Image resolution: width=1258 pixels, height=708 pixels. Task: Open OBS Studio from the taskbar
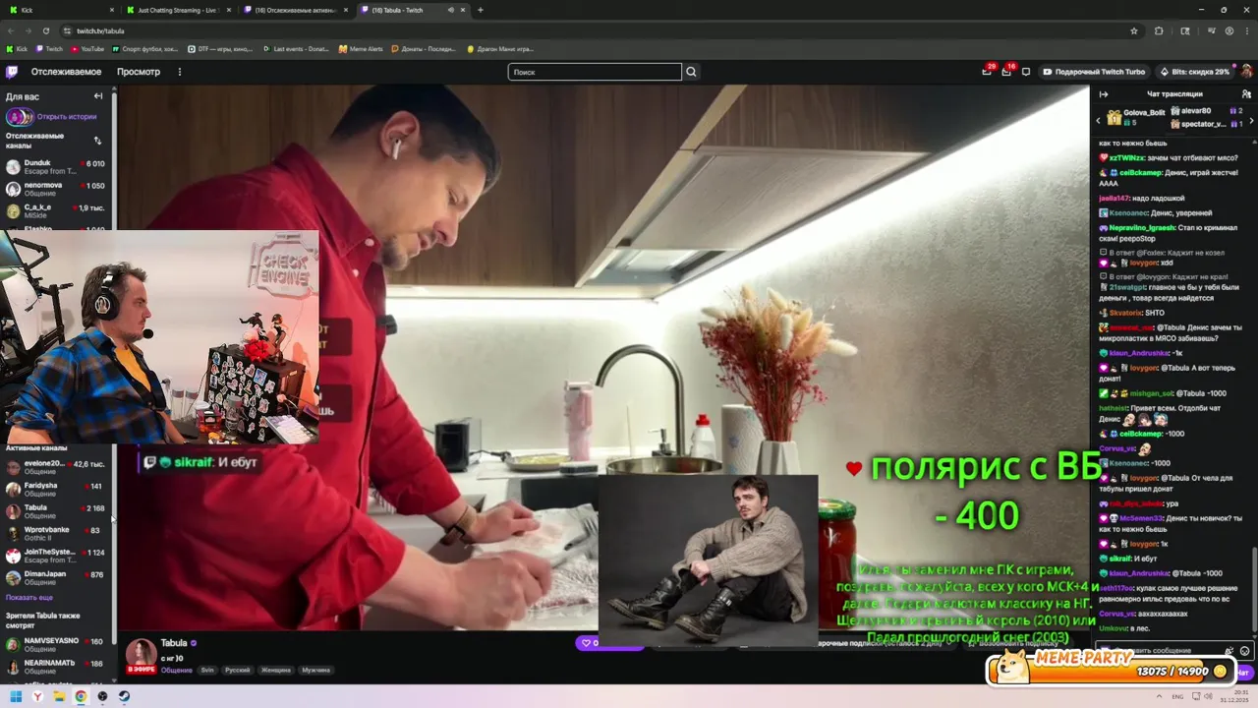[x=102, y=696]
